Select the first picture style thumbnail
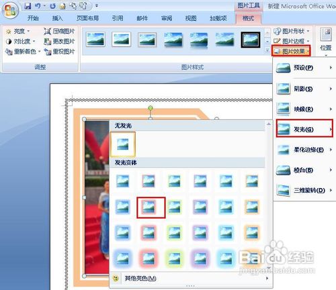This screenshot has height=290, width=336. click(x=95, y=40)
